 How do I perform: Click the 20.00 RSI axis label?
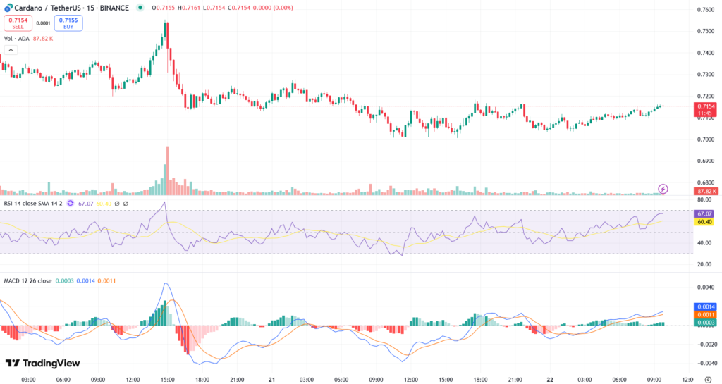click(x=704, y=264)
